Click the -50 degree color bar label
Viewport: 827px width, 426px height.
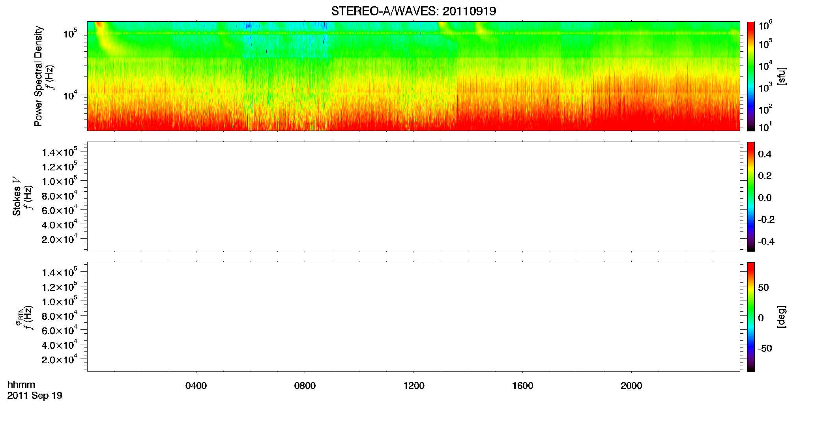[765, 349]
